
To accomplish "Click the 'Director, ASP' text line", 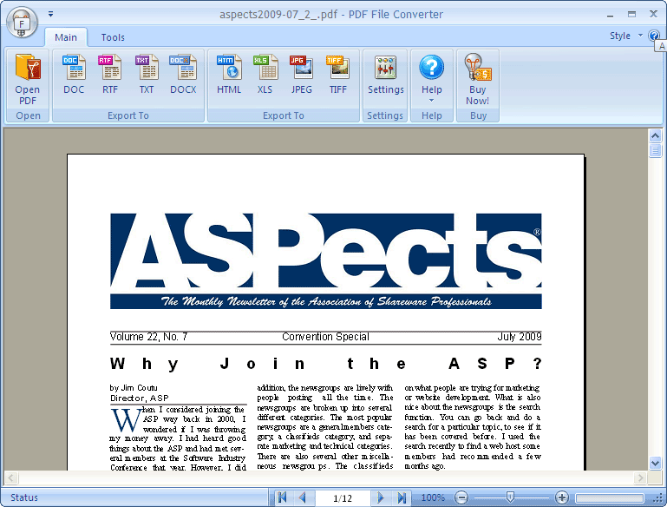I will [x=139, y=398].
